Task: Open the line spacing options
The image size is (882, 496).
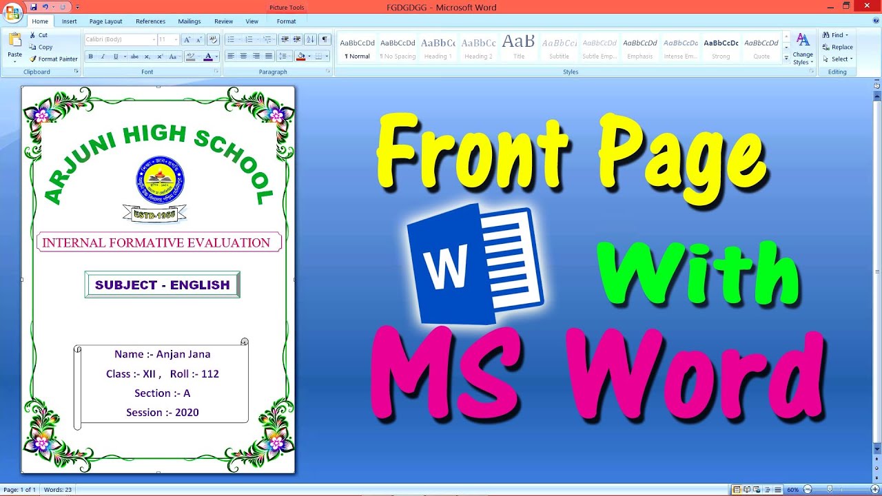Action: coord(285,56)
